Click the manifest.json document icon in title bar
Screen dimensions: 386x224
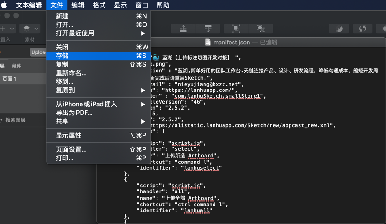click(x=208, y=43)
